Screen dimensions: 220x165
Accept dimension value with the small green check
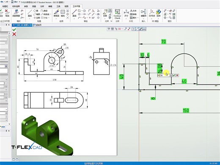click(x=174, y=75)
